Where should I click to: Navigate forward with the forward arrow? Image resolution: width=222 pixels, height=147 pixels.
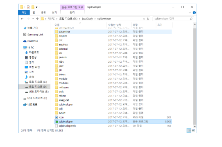(x=28, y=19)
